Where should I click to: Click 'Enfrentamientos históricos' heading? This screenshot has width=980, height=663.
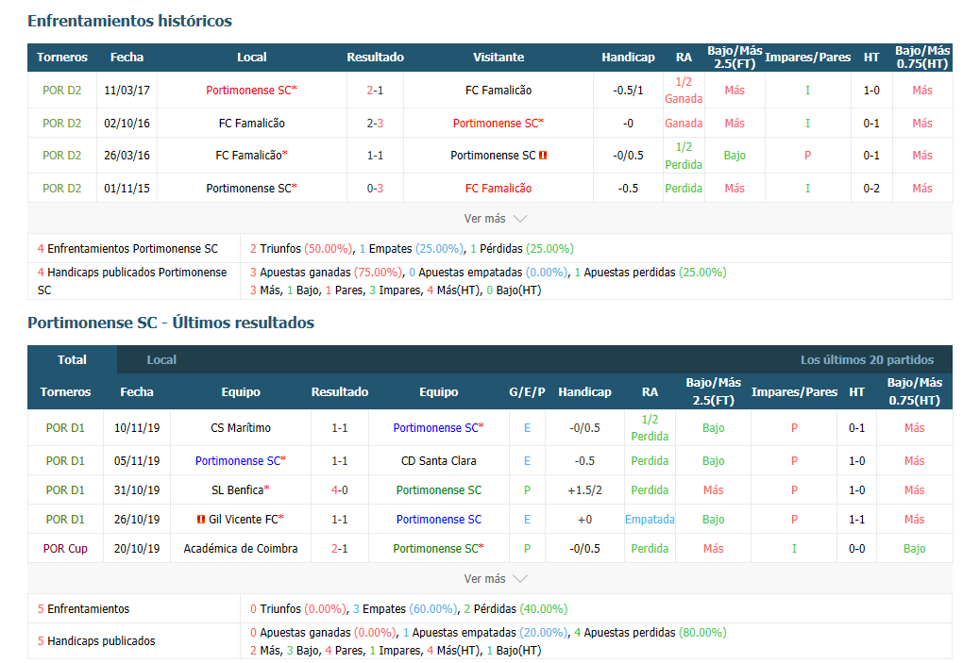pyautogui.click(x=129, y=21)
